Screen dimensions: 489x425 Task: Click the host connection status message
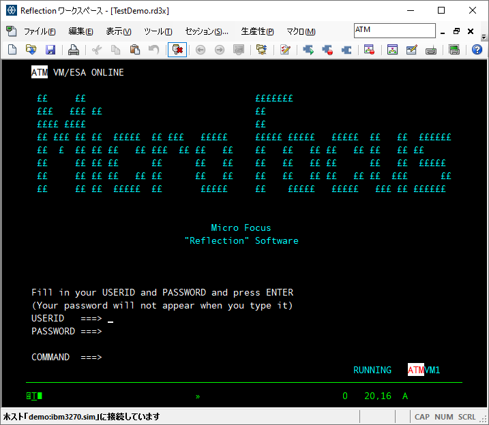point(81,417)
